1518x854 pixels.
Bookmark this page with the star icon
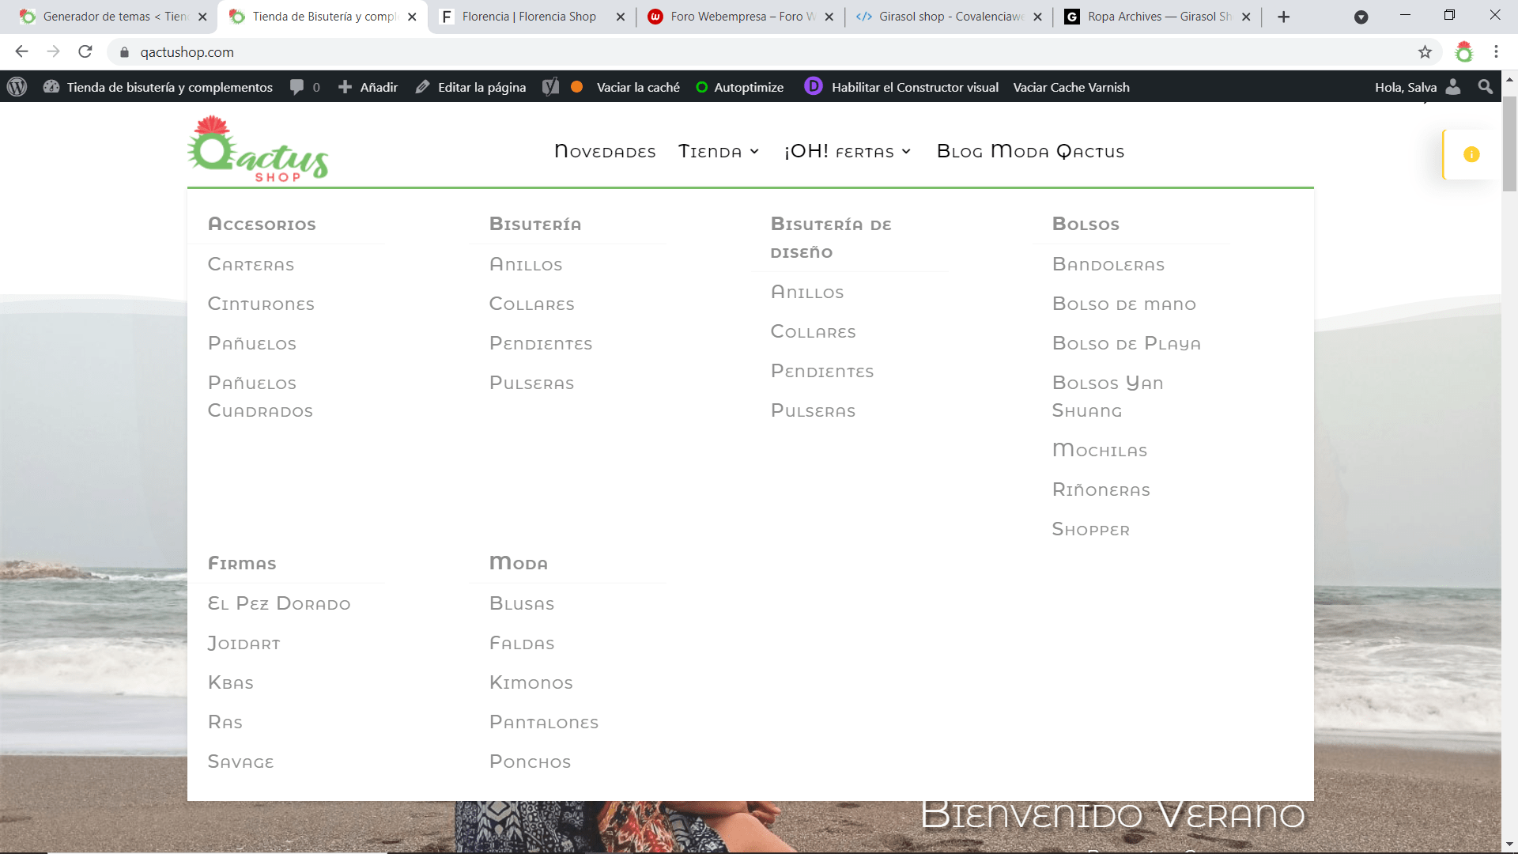(1425, 52)
